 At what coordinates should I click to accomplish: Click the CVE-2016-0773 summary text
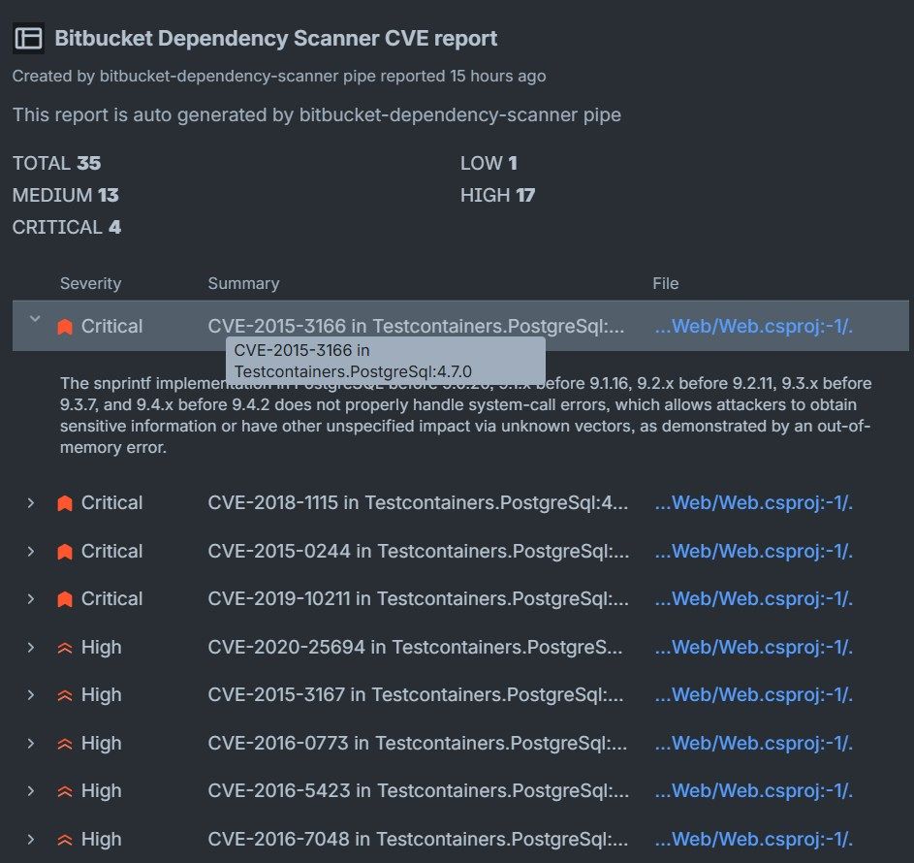[x=418, y=744]
